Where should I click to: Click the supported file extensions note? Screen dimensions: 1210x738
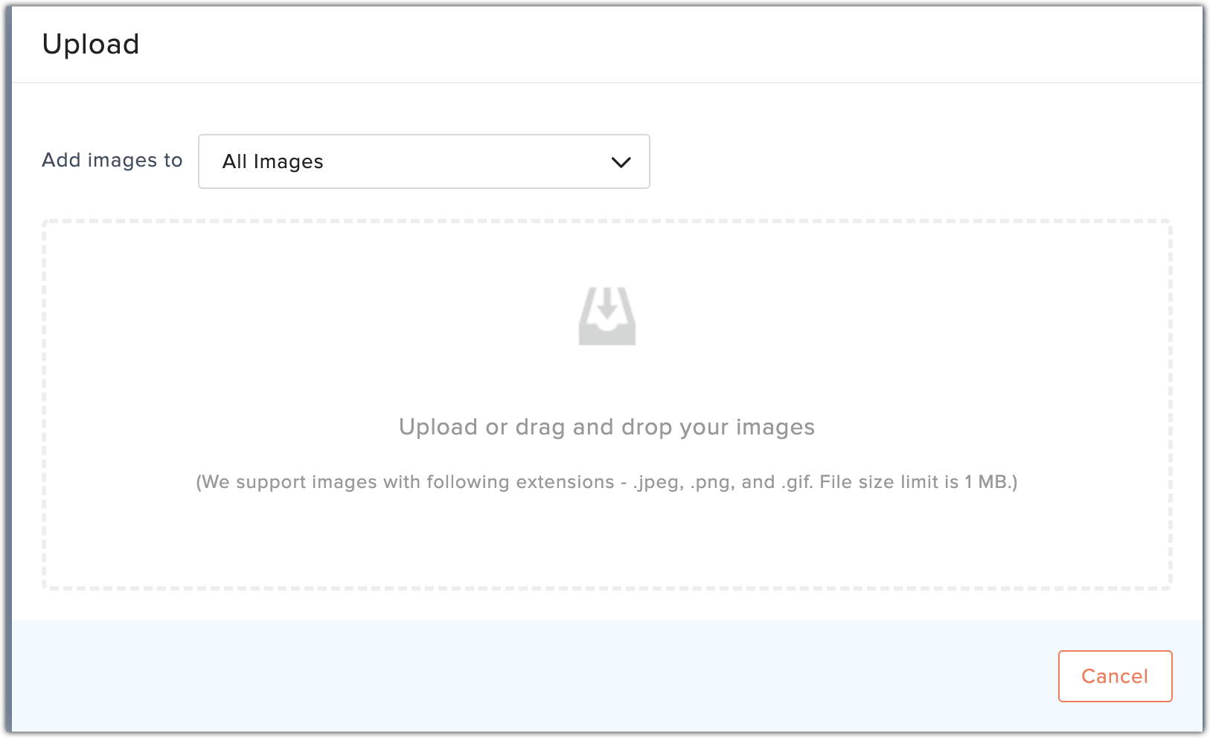point(606,482)
